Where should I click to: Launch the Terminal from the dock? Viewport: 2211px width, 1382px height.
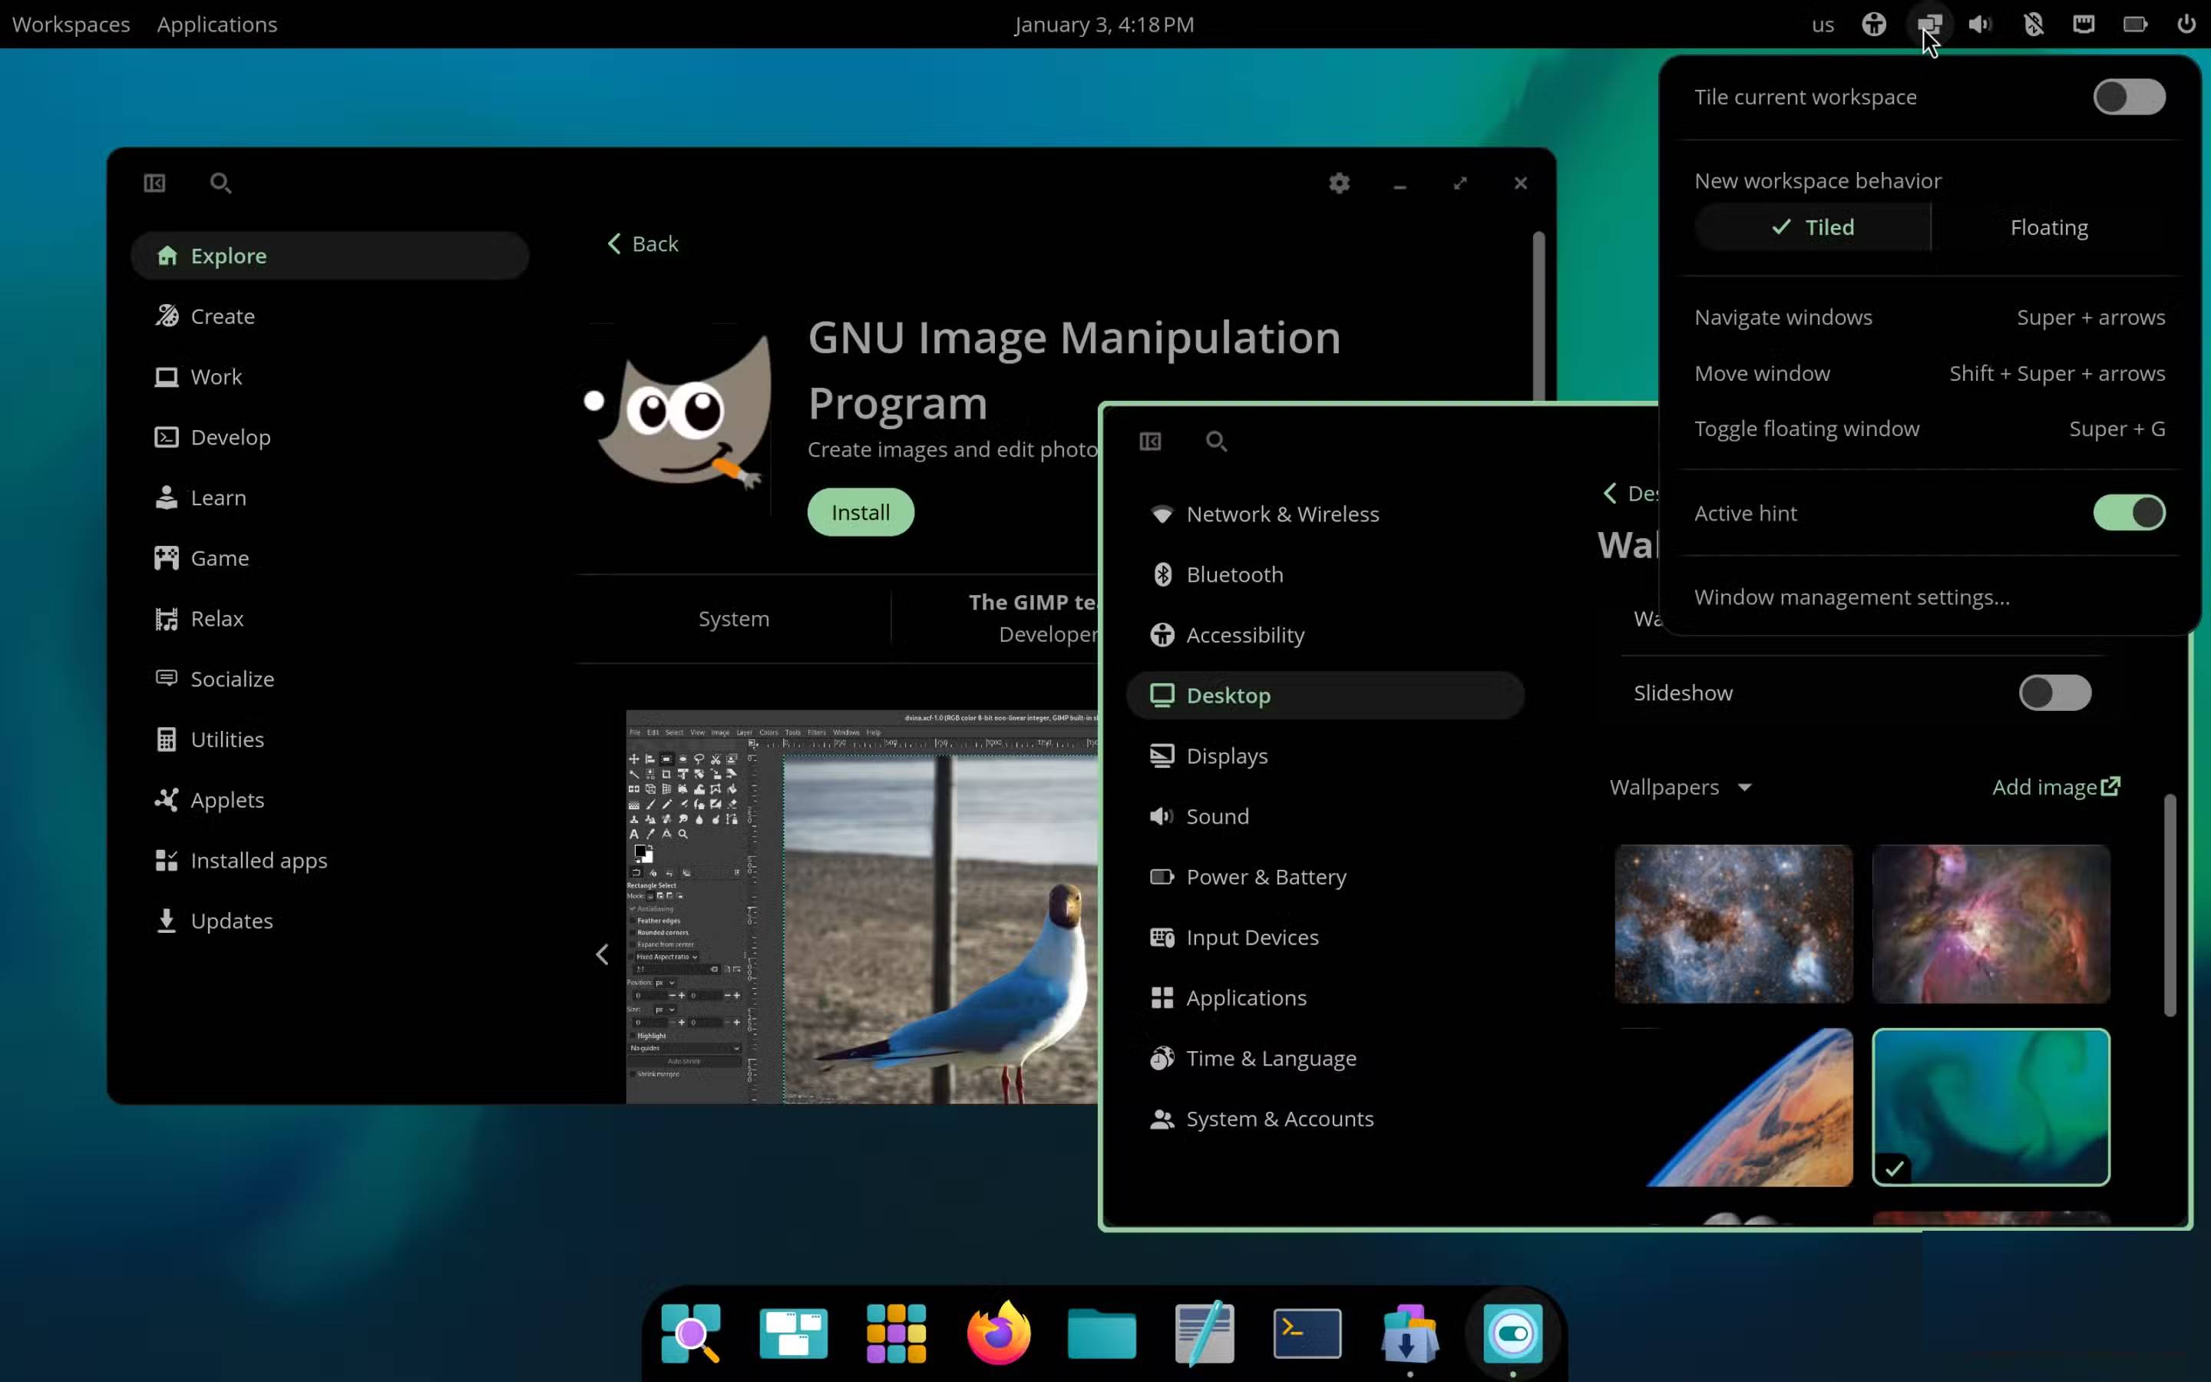1306,1333
